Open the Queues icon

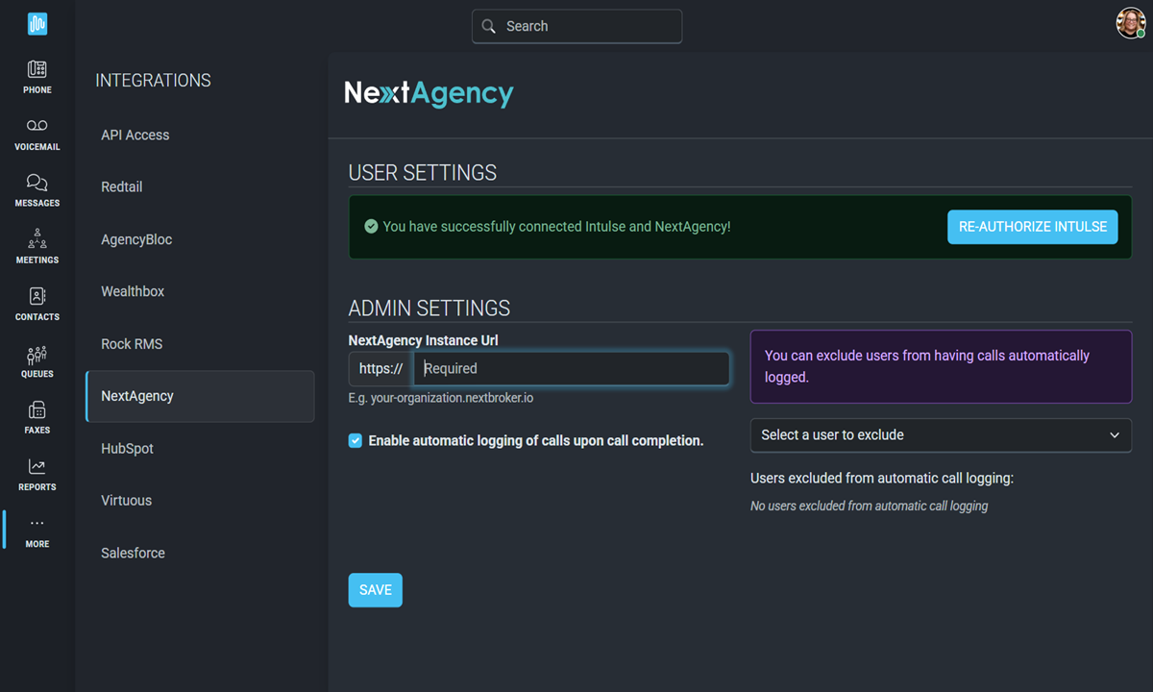click(x=37, y=354)
